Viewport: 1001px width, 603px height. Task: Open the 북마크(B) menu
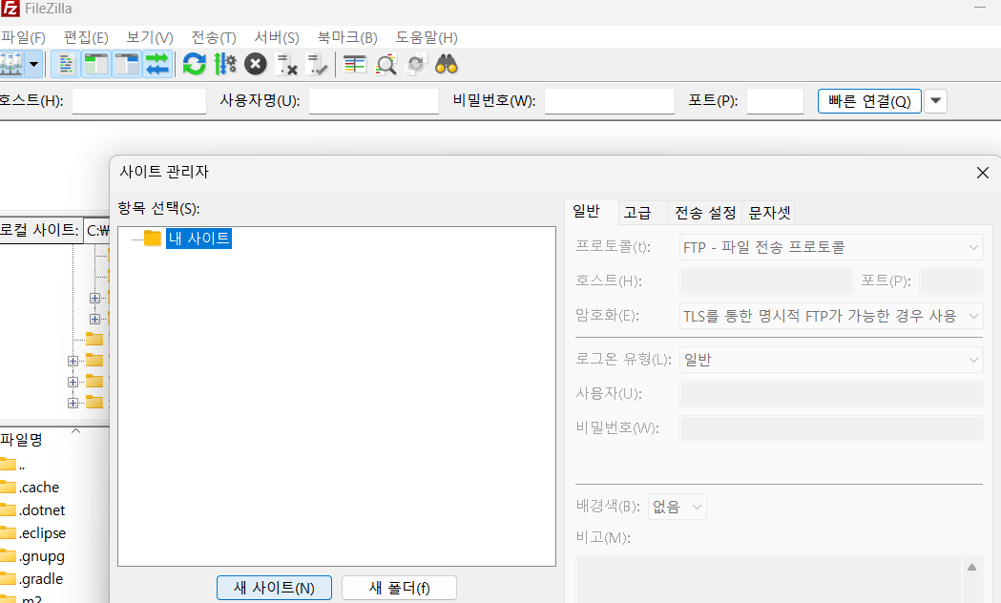click(x=347, y=37)
